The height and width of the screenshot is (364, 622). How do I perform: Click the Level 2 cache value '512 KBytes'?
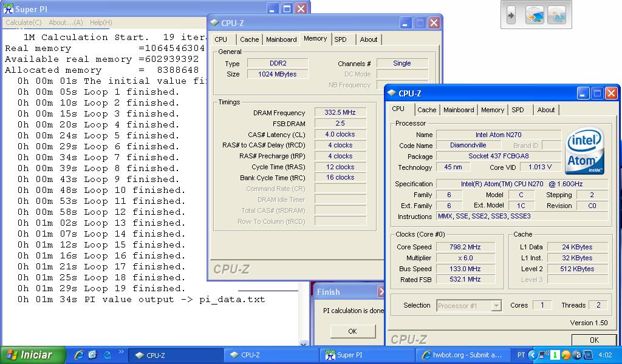(x=577, y=269)
